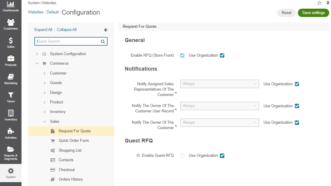Viewport: 331px width, 186px height.
Task: Open the Sales dollar-sign icon
Action: click(x=10, y=41)
